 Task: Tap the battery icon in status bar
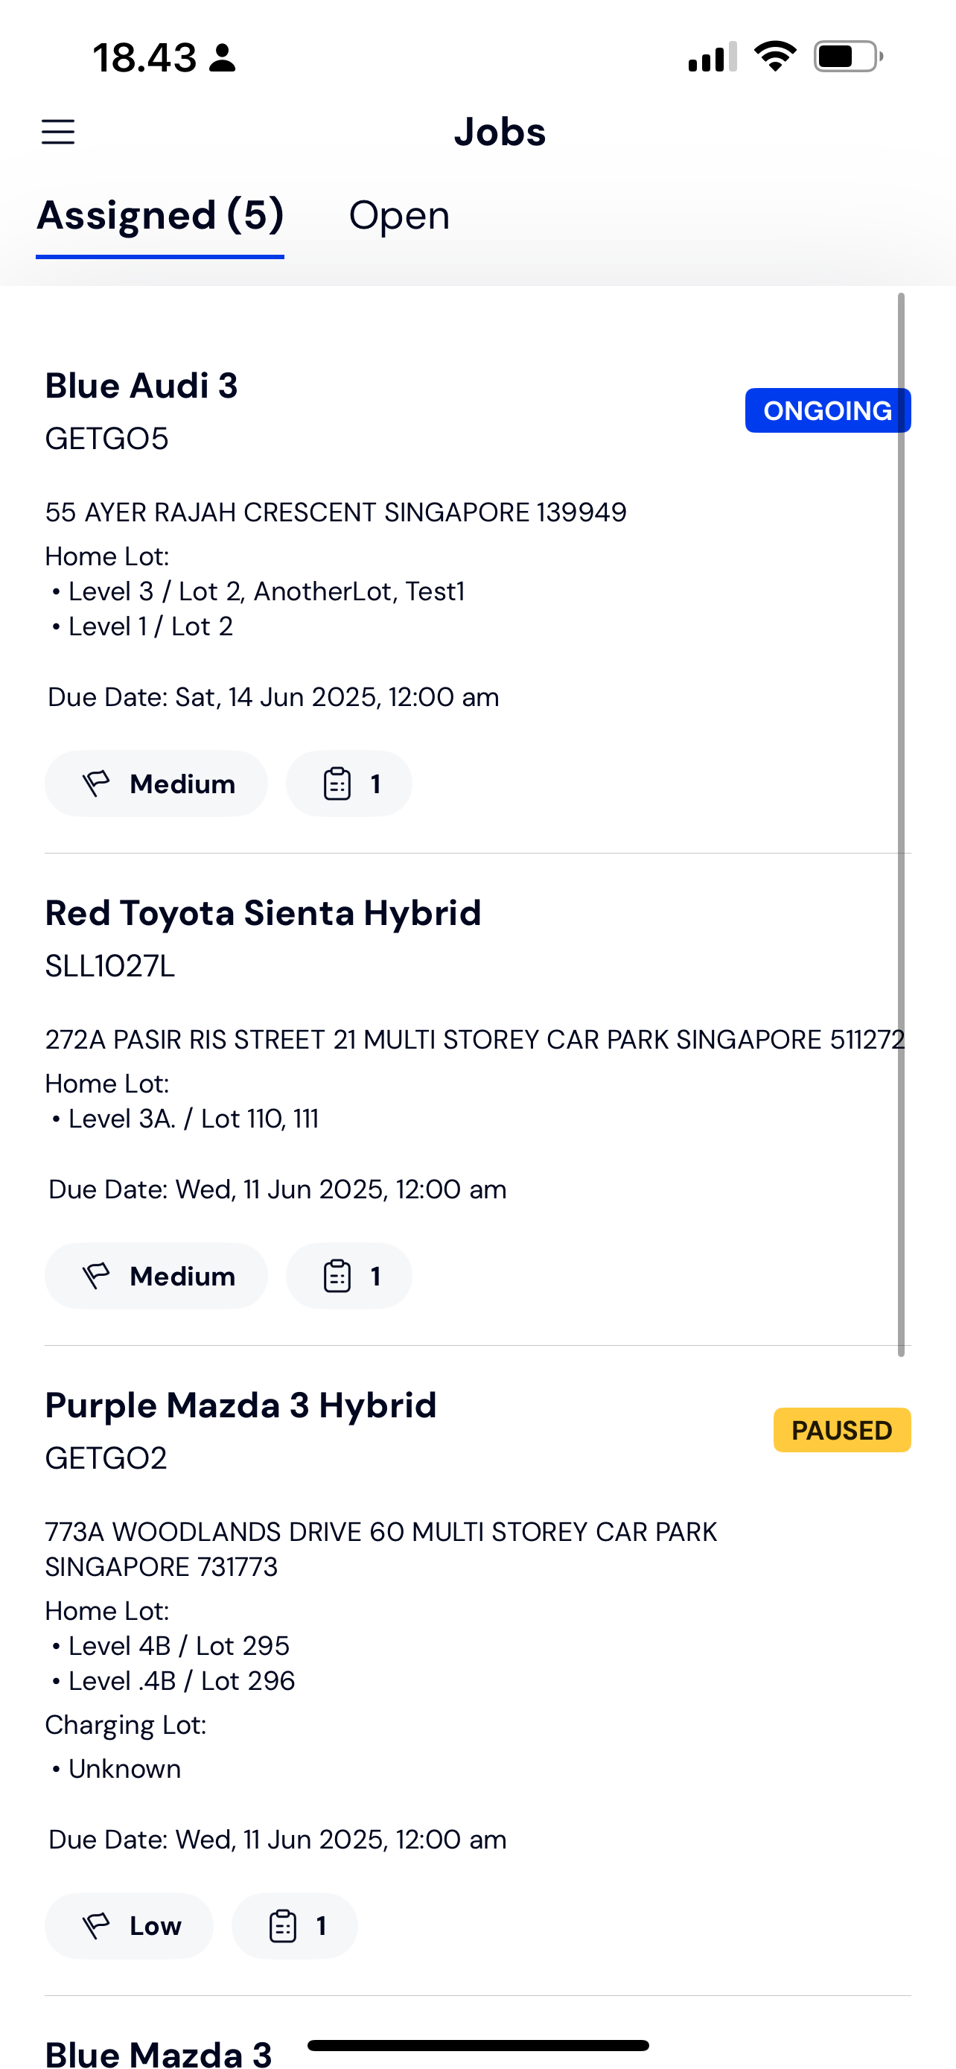(849, 57)
